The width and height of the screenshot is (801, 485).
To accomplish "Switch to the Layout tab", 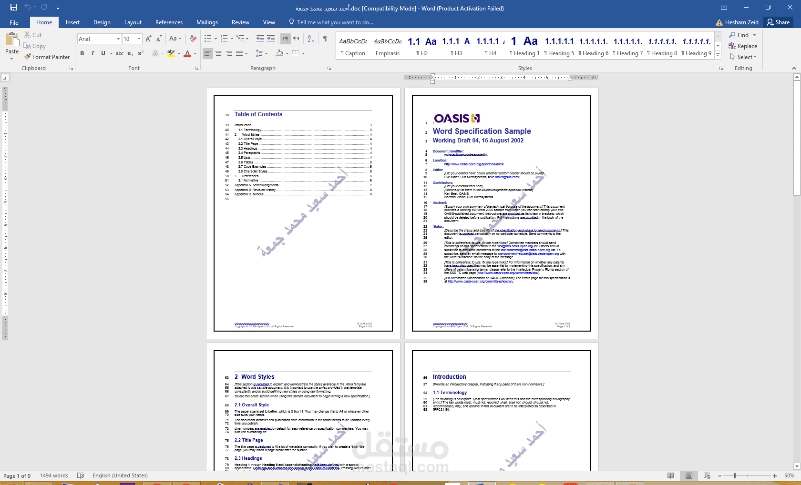I will (x=133, y=22).
